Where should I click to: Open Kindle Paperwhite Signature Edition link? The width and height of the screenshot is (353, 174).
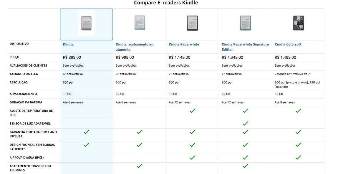[245, 47]
